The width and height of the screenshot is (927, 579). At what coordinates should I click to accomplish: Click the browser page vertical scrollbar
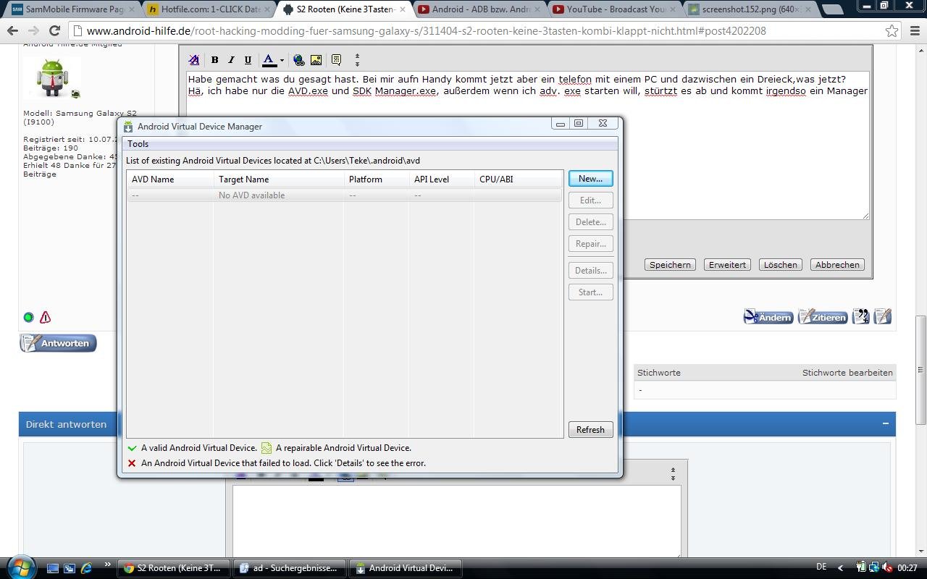click(x=920, y=370)
